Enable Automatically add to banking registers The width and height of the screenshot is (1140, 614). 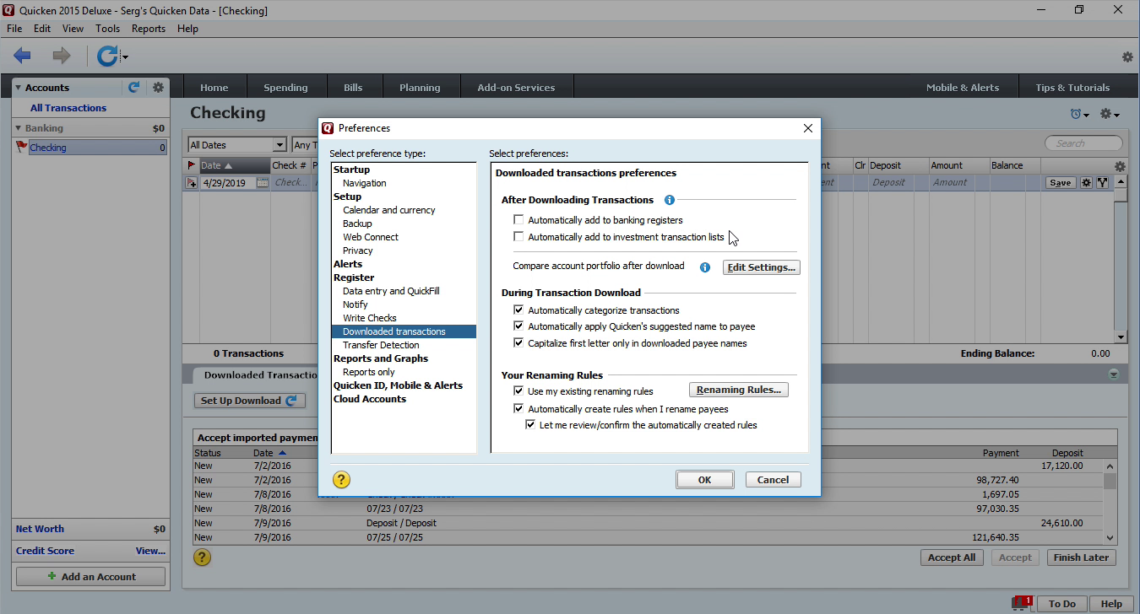click(x=519, y=220)
